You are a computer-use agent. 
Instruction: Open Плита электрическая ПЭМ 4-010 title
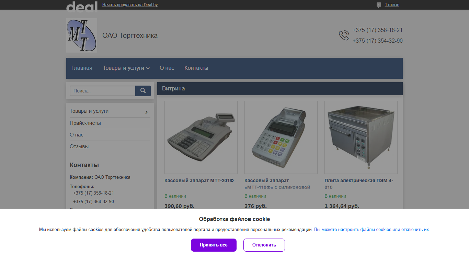(359, 184)
